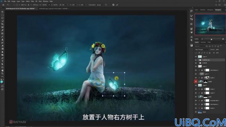Expand the butterfly group arrow
Screen dimensions: 226x127
coord(198,63)
